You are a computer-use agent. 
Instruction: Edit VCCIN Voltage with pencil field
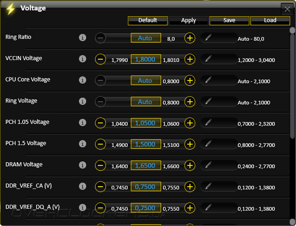tap(219, 59)
